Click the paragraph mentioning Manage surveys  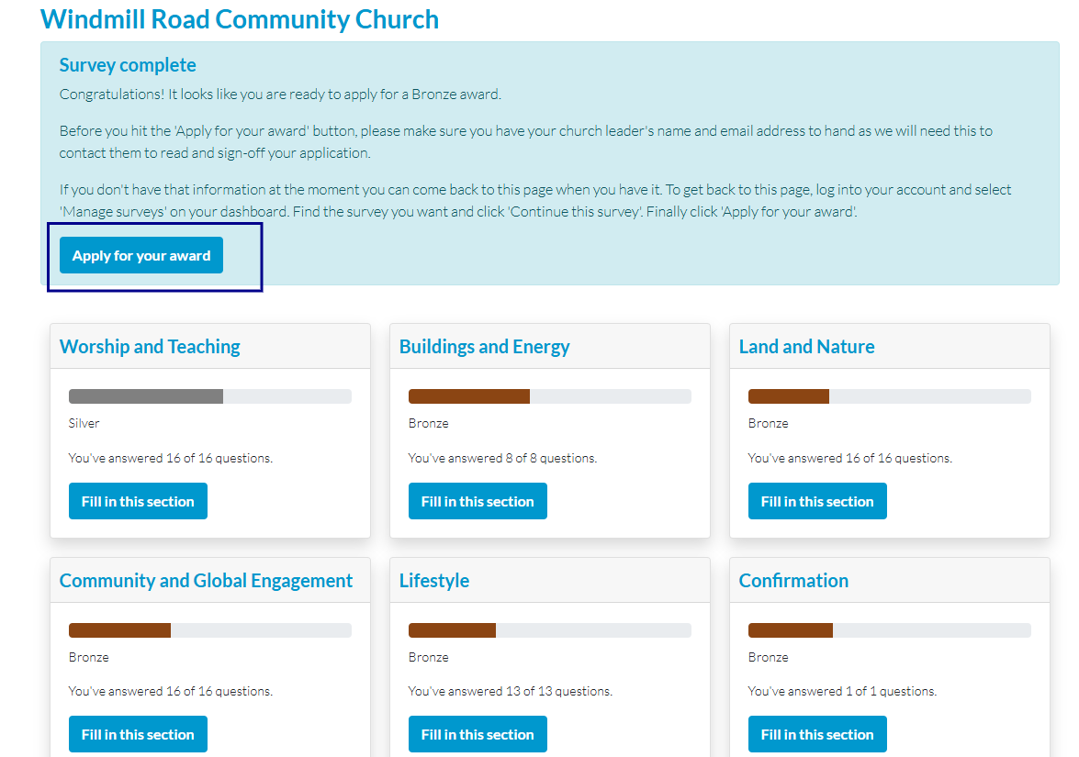[x=535, y=201]
